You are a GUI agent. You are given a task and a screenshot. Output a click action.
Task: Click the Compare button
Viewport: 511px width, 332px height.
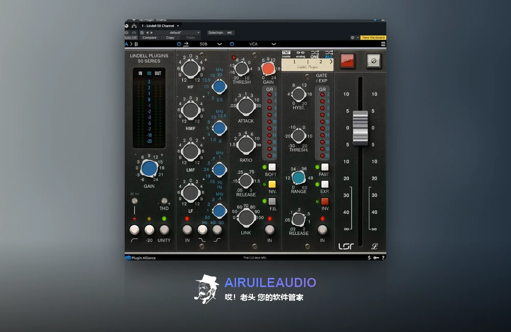click(149, 37)
